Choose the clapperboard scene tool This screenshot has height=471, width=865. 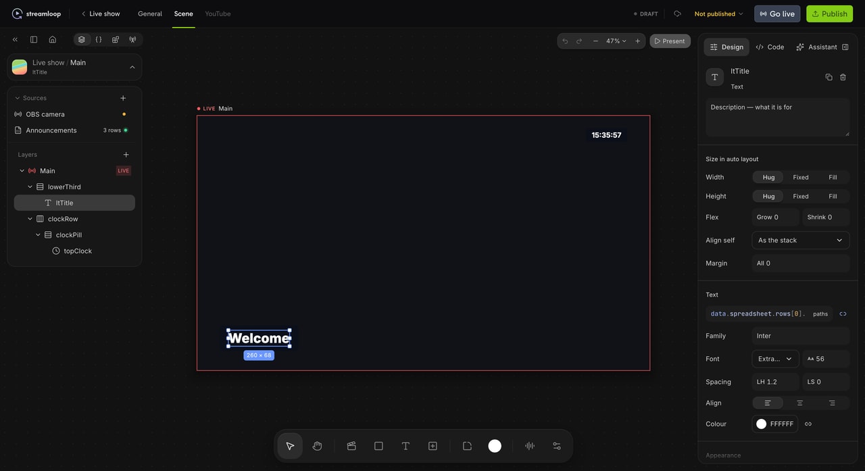(x=351, y=446)
